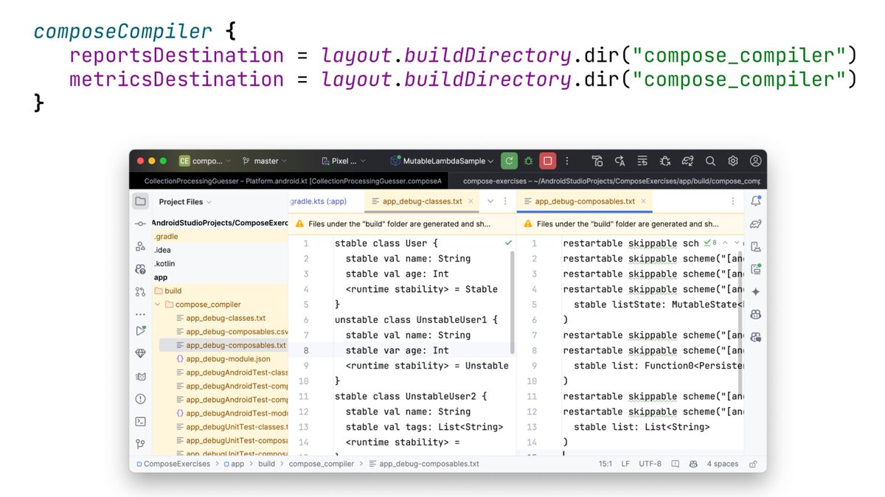Screen dimensions: 885x497
Task: Select app_debugUnitTest-classes file in tree
Action: pyautogui.click(x=232, y=427)
